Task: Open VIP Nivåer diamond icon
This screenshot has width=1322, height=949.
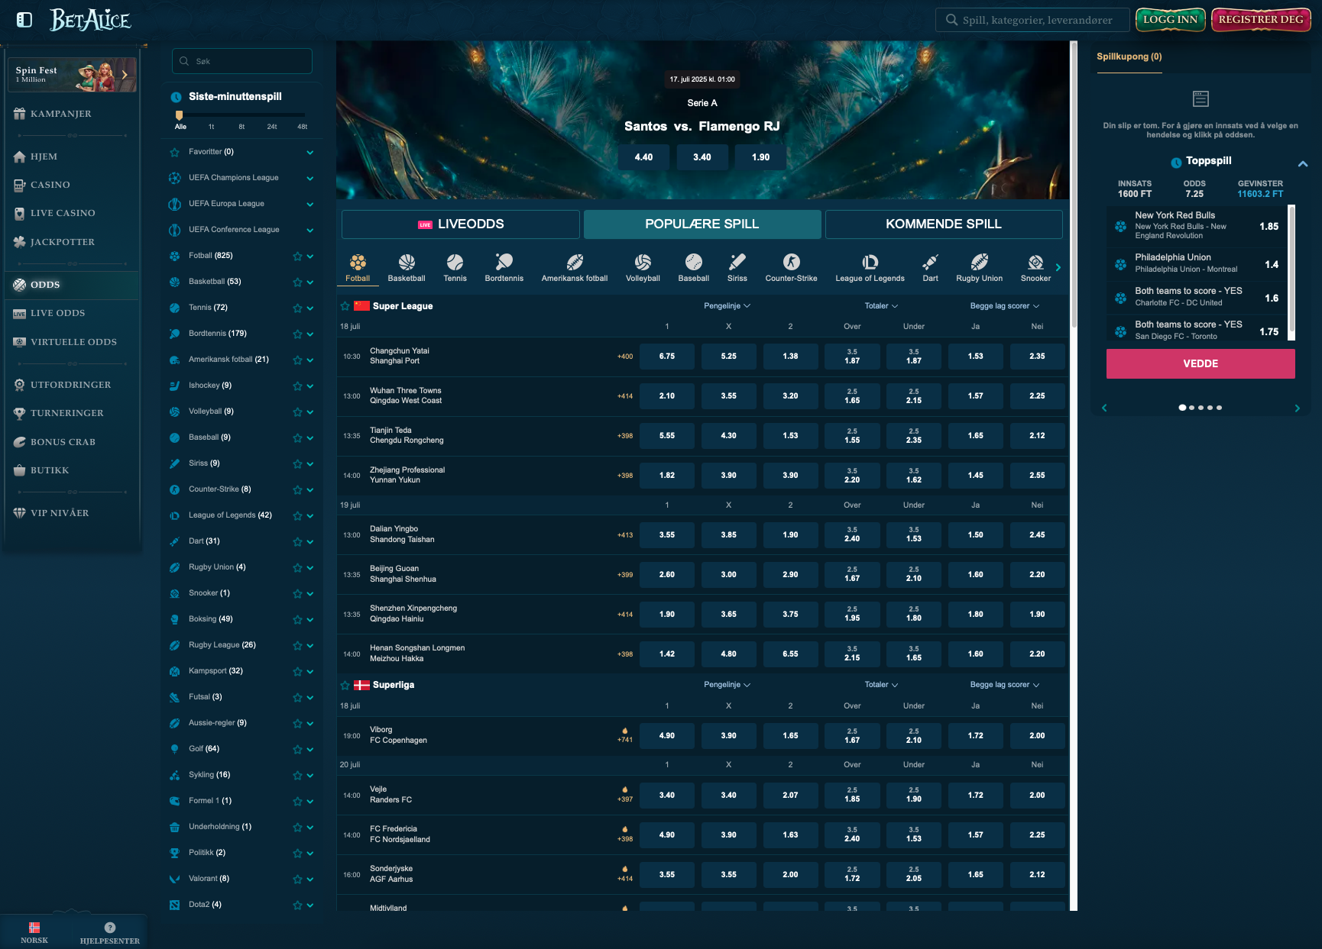Action: coord(20,513)
